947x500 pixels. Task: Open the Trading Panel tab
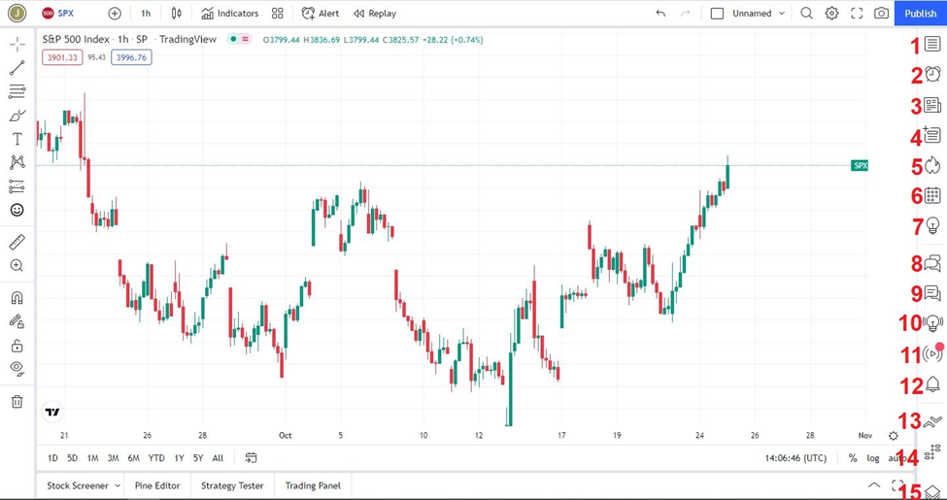(313, 485)
